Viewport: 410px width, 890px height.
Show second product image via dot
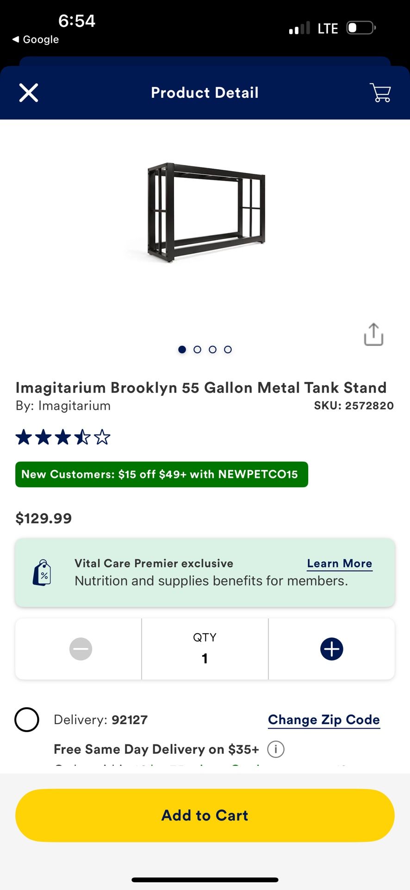click(x=197, y=350)
